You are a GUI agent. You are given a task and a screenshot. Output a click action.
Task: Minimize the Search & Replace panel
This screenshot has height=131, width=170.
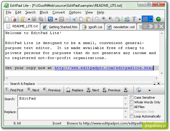pyautogui.click(x=154, y=83)
